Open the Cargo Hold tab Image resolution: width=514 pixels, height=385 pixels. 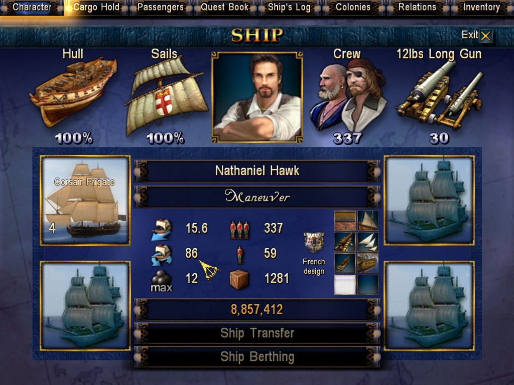(x=96, y=7)
